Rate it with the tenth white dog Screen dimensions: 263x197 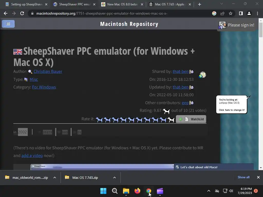coord(171,120)
